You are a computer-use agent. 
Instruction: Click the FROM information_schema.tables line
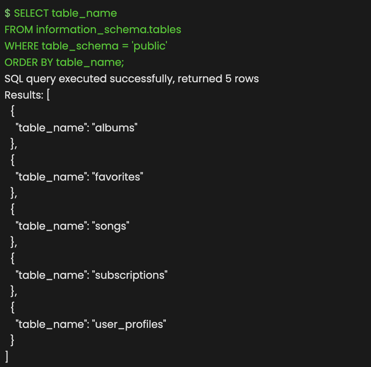(93, 30)
